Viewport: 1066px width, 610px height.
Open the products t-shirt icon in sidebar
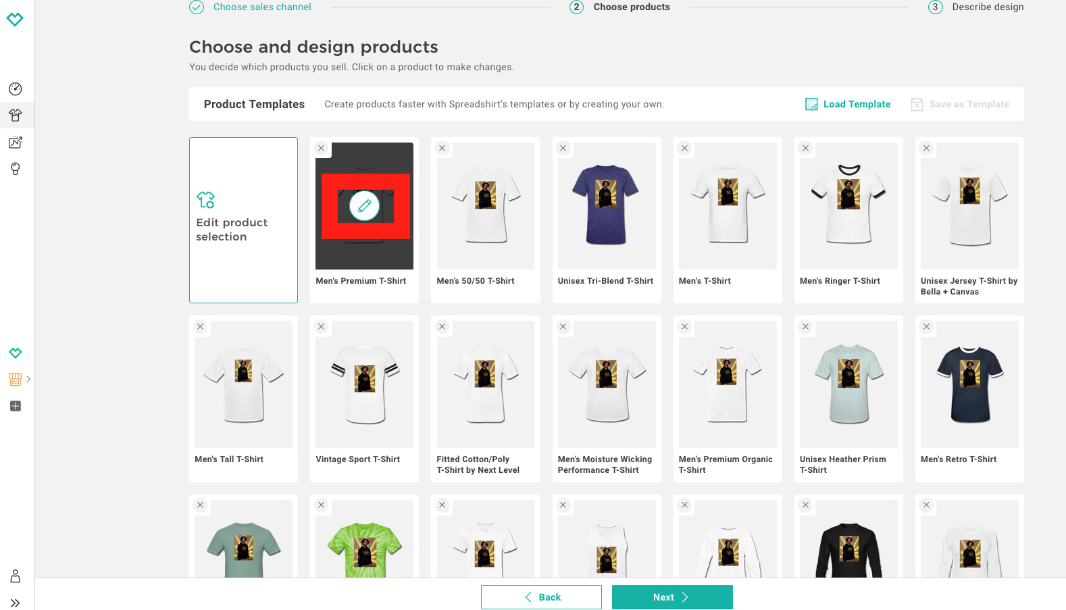pos(16,116)
